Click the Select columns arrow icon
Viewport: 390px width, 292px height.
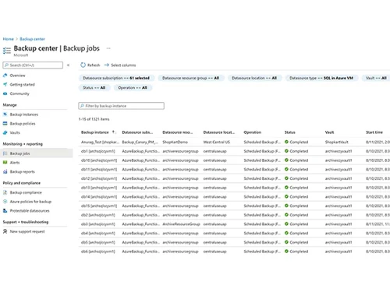[107, 65]
